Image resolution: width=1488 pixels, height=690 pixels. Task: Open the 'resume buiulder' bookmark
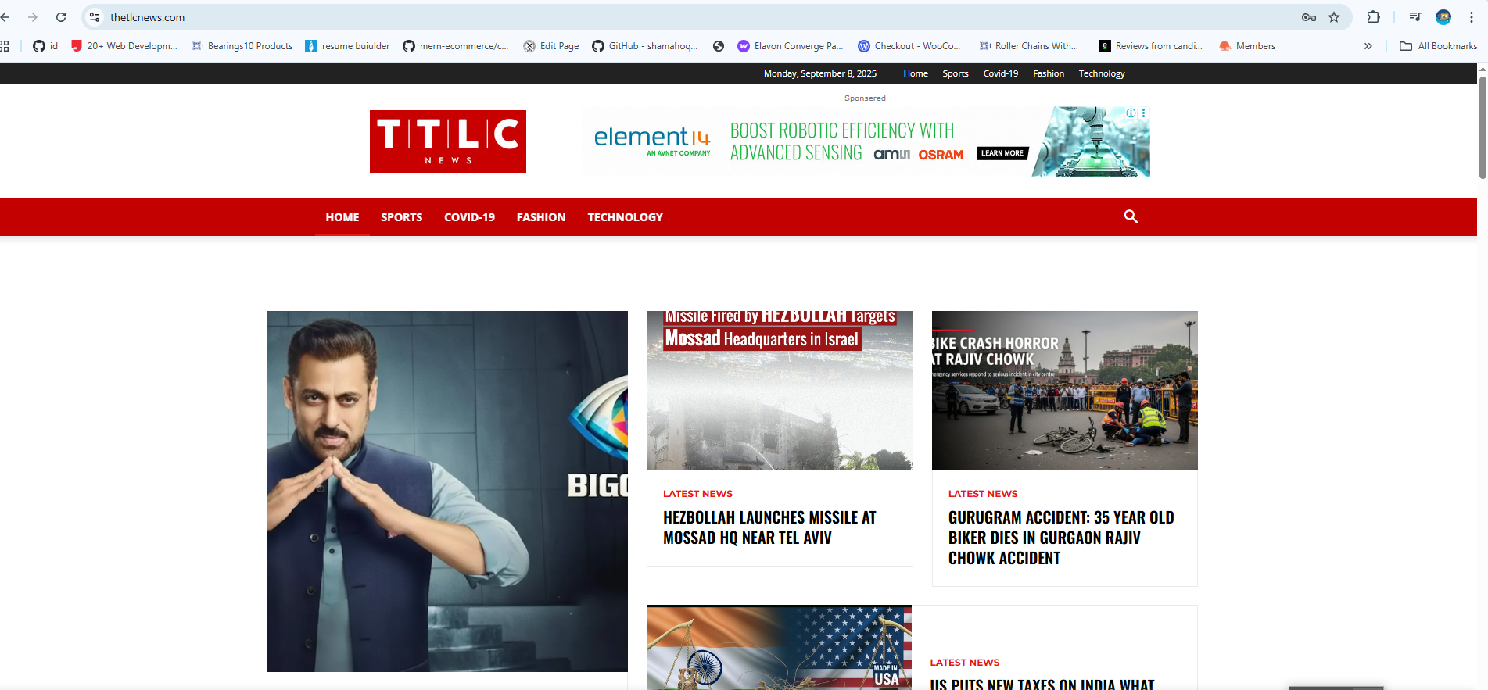click(x=347, y=46)
